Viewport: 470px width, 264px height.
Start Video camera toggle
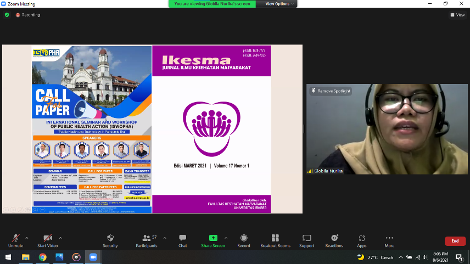point(48,239)
